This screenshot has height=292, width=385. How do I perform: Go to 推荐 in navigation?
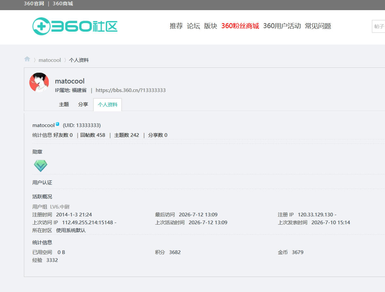point(176,26)
